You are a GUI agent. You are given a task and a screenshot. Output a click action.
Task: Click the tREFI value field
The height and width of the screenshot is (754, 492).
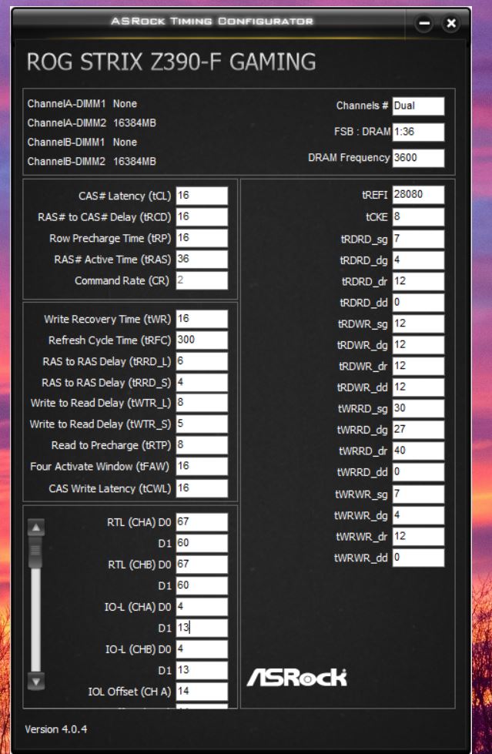418,194
